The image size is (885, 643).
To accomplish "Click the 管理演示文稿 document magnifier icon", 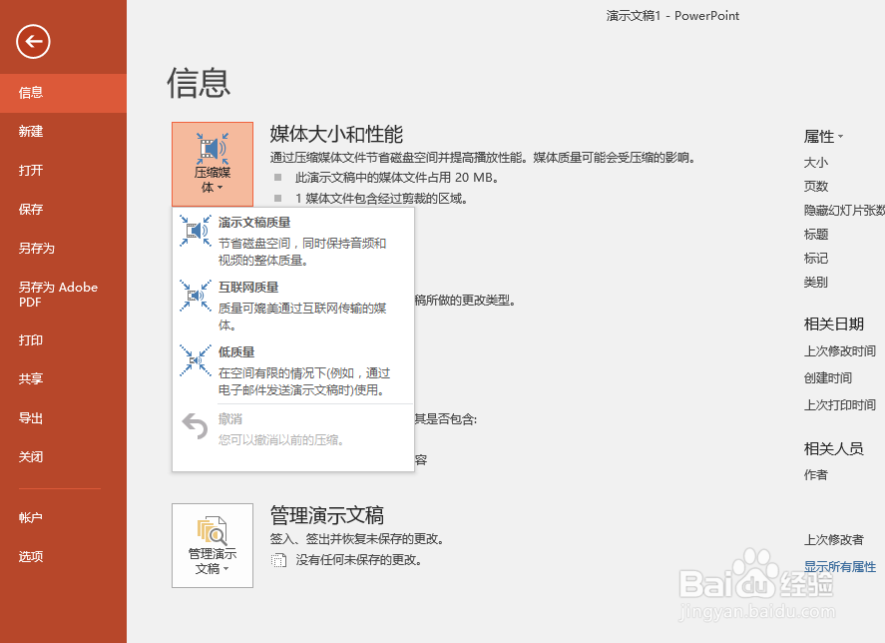I will point(213,530).
